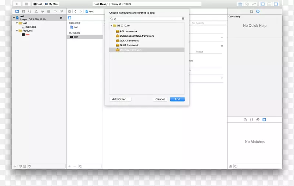Screen dimensions: 294x186
Task: Select test under PROJECT
Action: coord(76,27)
